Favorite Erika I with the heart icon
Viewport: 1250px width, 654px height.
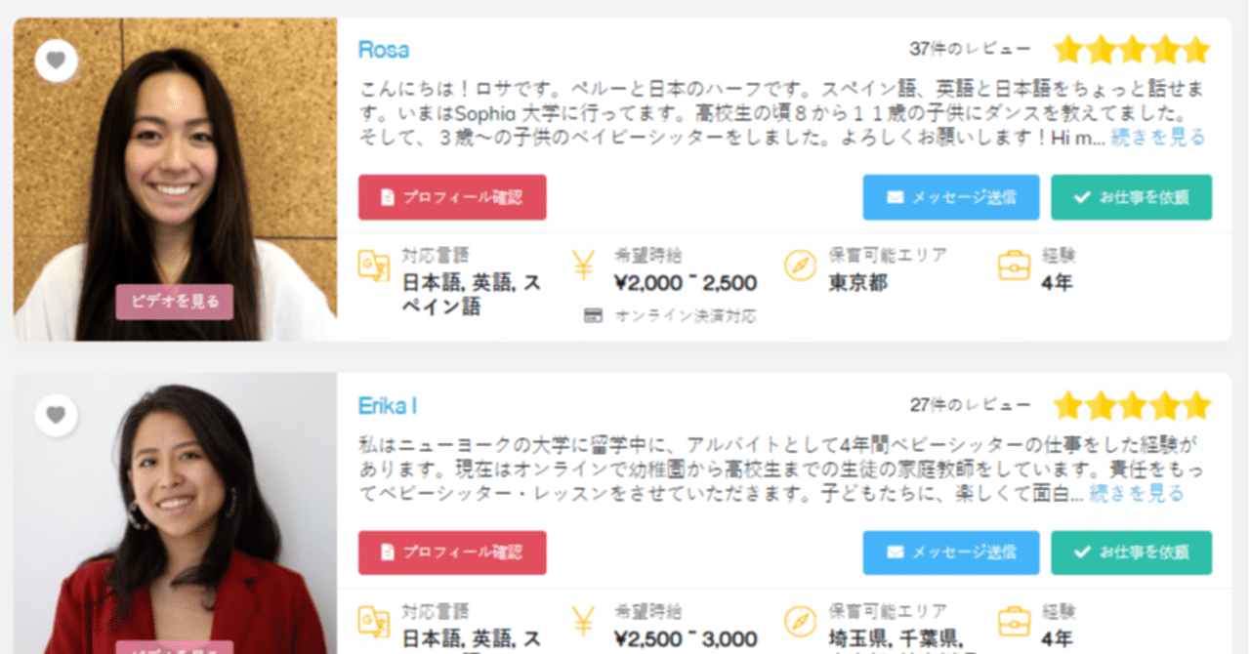tap(56, 416)
